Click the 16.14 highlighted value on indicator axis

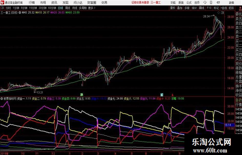point(228,125)
